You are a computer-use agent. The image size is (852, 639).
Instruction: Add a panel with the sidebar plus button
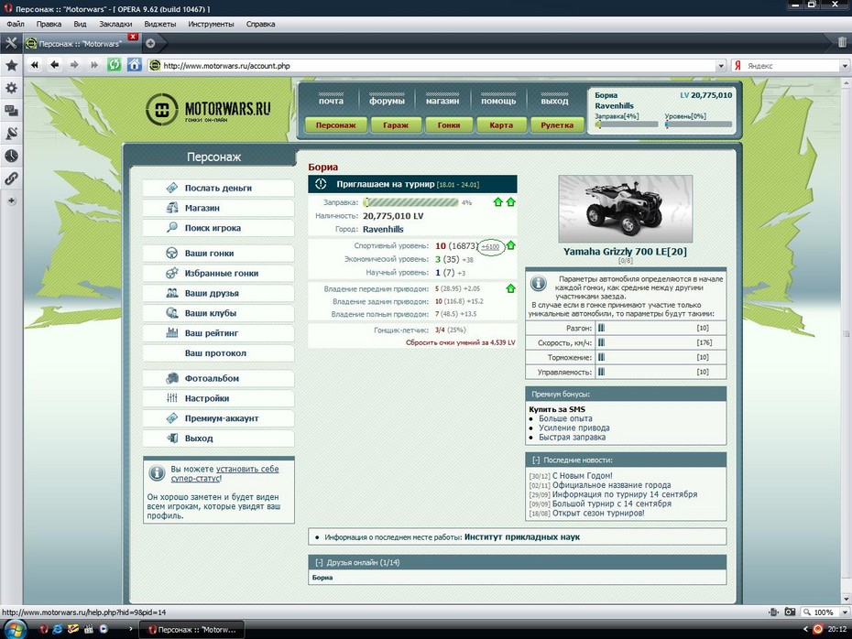11,200
